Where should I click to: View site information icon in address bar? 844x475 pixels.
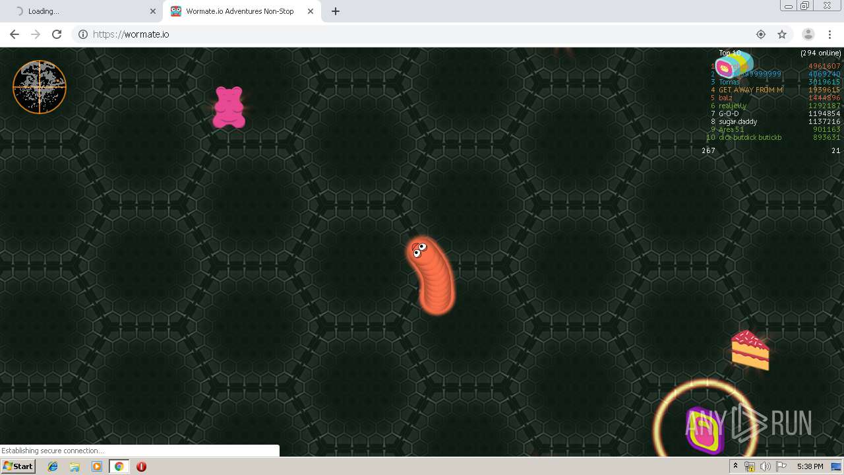point(83,34)
